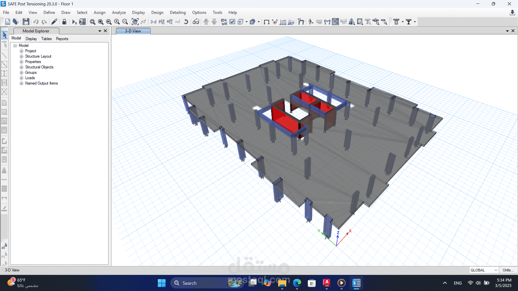The height and width of the screenshot is (291, 518).
Task: Click the Show Slab Forces/Stresses contour icon
Action: 335,22
